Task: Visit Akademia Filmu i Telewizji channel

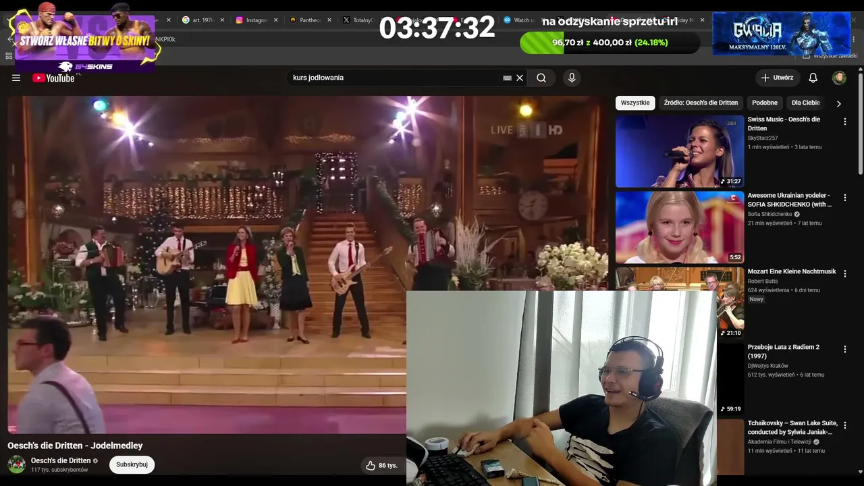Action: [x=780, y=442]
